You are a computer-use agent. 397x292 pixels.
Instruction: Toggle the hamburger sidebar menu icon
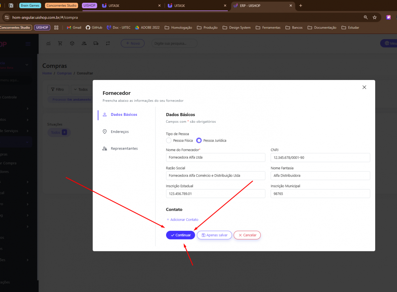coord(28,44)
